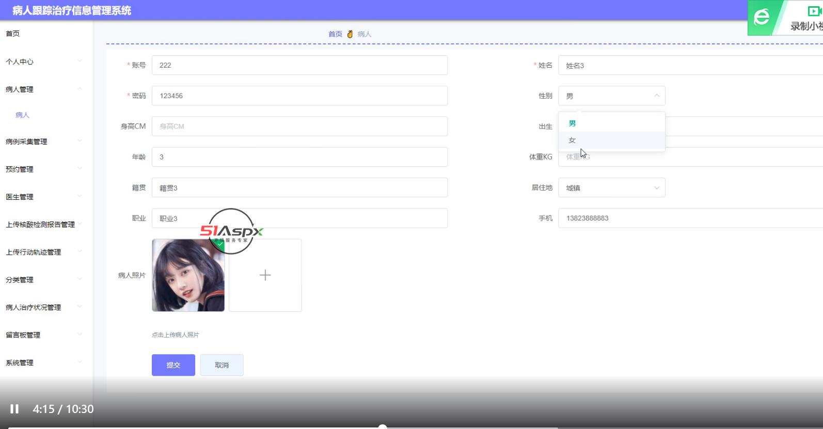
Task: Focus the 体重KG input field
Action: (x=691, y=157)
